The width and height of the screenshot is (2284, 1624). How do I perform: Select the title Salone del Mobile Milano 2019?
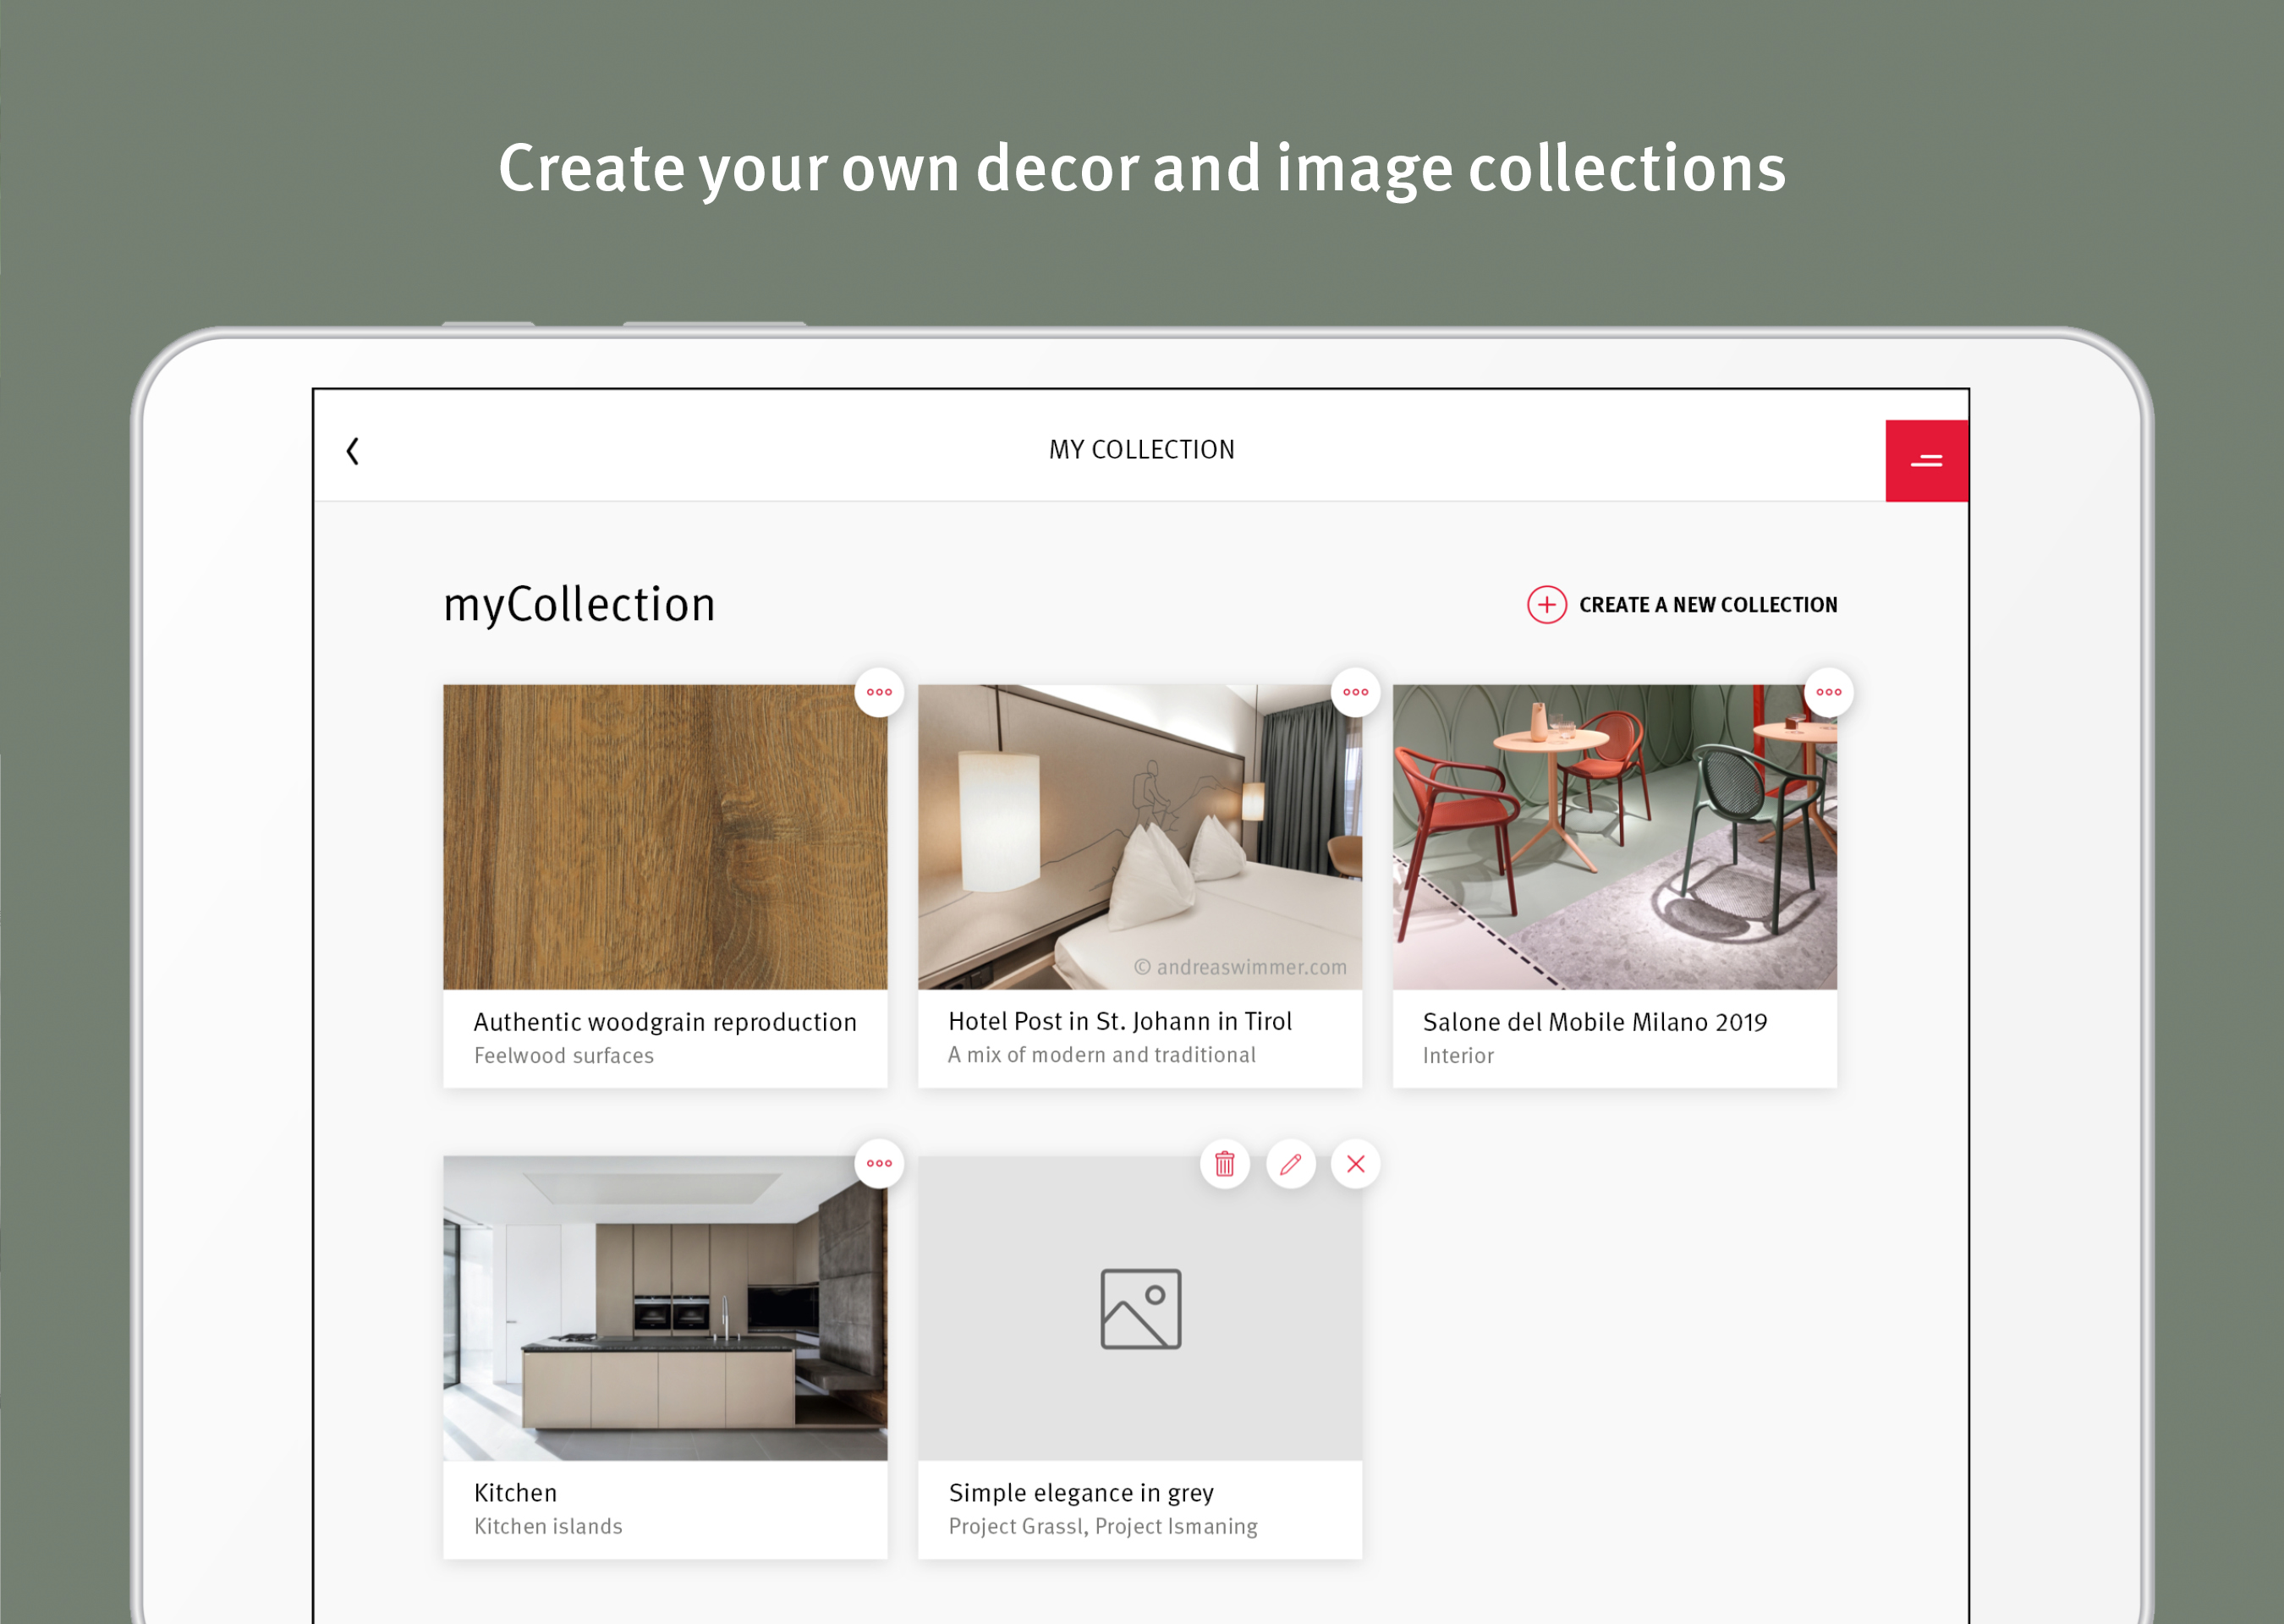pyautogui.click(x=1595, y=1022)
